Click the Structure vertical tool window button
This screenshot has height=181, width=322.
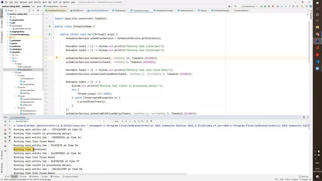(2, 155)
